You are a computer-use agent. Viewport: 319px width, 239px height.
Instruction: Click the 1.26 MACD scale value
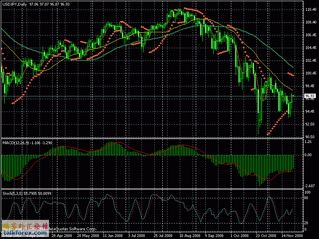click(308, 142)
